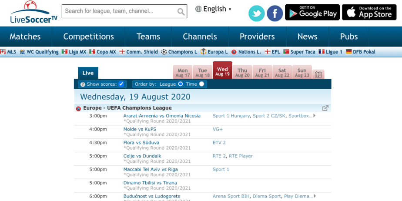The width and height of the screenshot is (402, 201).
Task: Open Celje vs Dundalk match
Action: pos(142,156)
